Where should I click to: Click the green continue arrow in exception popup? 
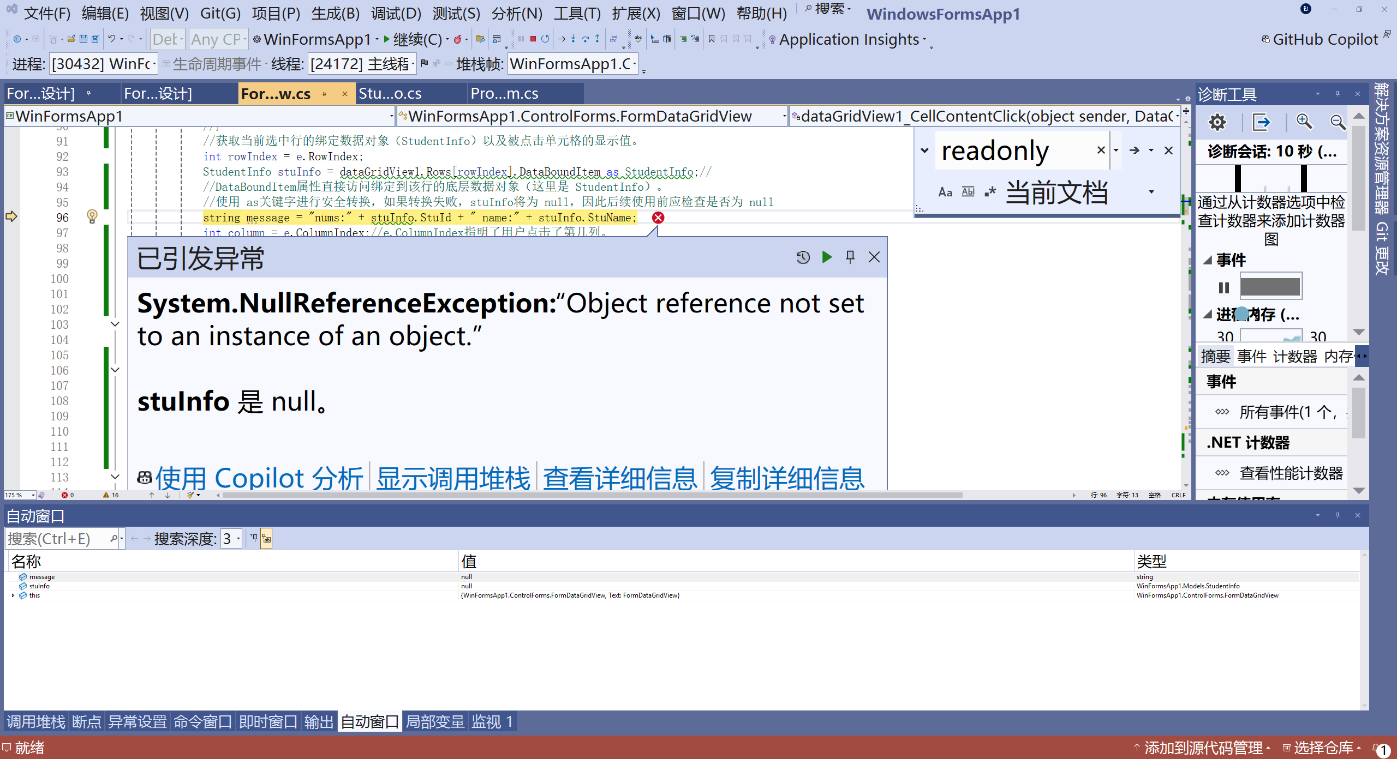(827, 257)
